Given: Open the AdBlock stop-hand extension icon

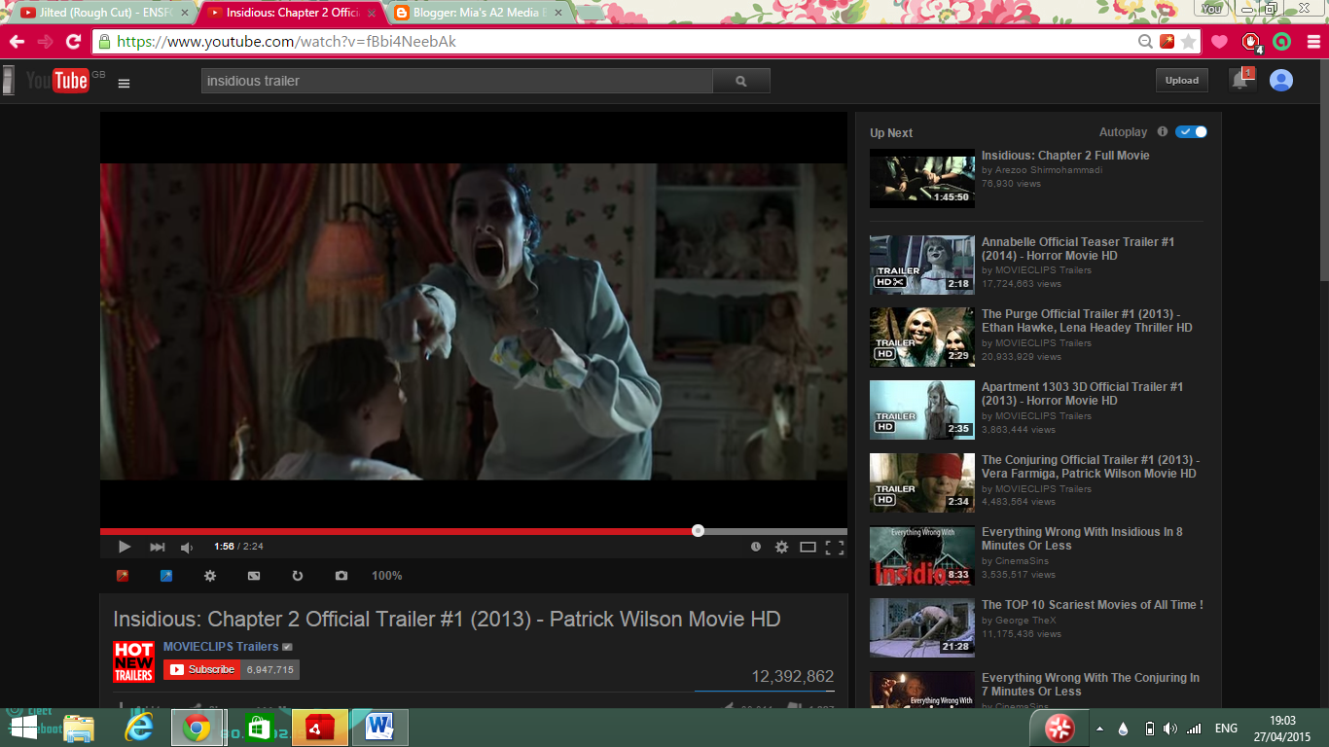Looking at the screenshot, I should 1251,42.
